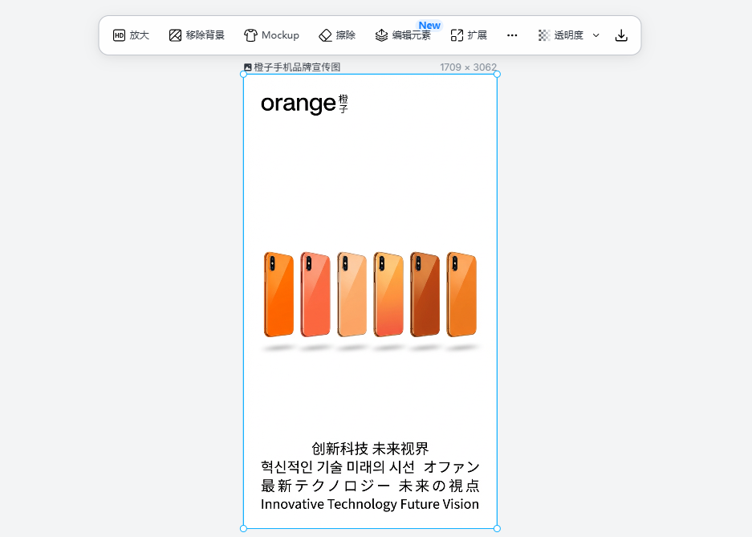The width and height of the screenshot is (752, 537).
Task: Click the darkest brown-orange phone
Action: point(425,295)
